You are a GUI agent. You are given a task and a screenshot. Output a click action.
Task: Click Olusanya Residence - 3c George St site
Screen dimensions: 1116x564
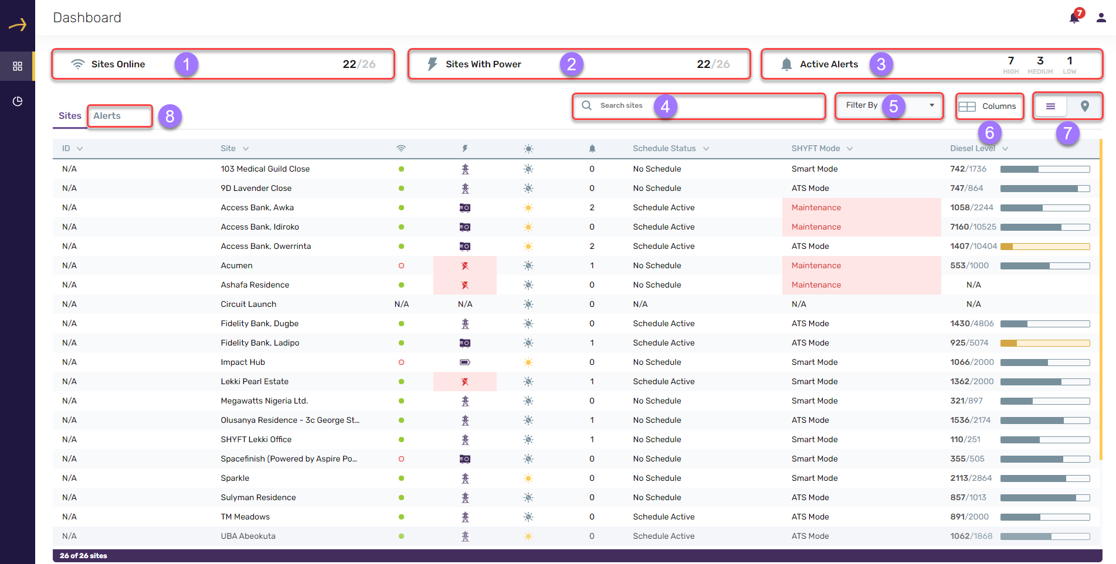pos(290,421)
